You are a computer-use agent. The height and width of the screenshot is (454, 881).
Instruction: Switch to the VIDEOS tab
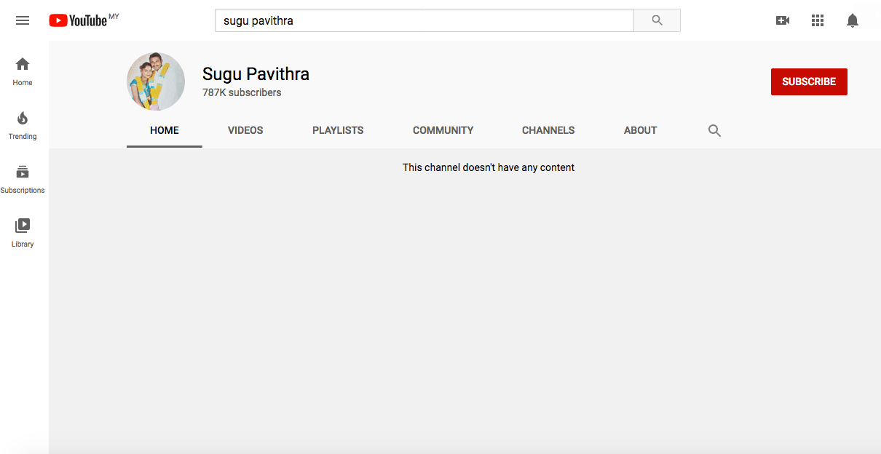click(x=245, y=131)
